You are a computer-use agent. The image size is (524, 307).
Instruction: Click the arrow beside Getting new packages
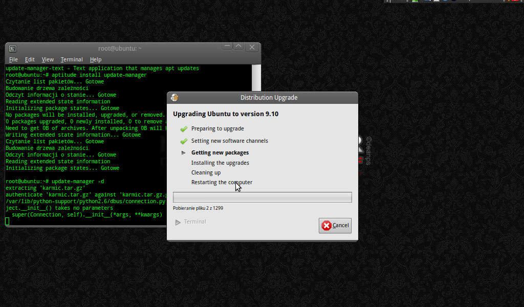point(184,153)
